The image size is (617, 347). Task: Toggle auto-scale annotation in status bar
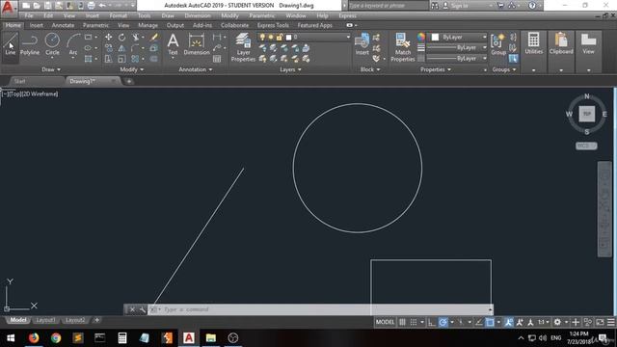(520, 322)
